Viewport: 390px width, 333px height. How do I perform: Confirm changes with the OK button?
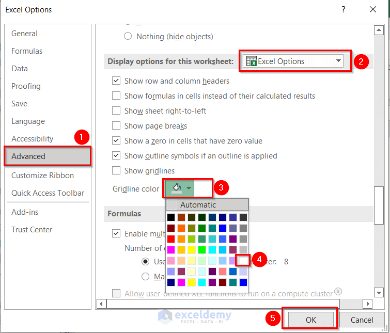(310, 320)
